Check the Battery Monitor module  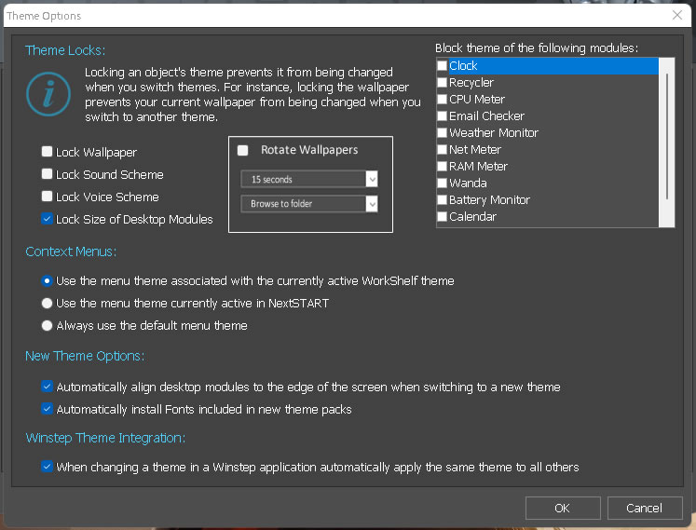(x=443, y=200)
